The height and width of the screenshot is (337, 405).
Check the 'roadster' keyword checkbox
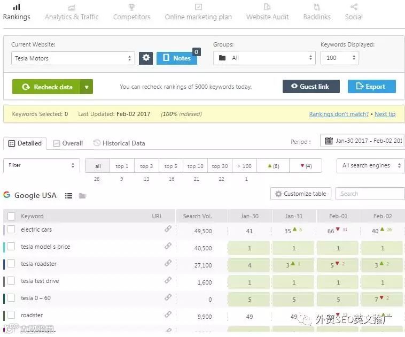[11, 315]
